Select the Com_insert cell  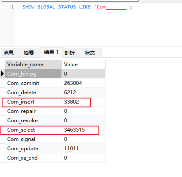[33, 102]
